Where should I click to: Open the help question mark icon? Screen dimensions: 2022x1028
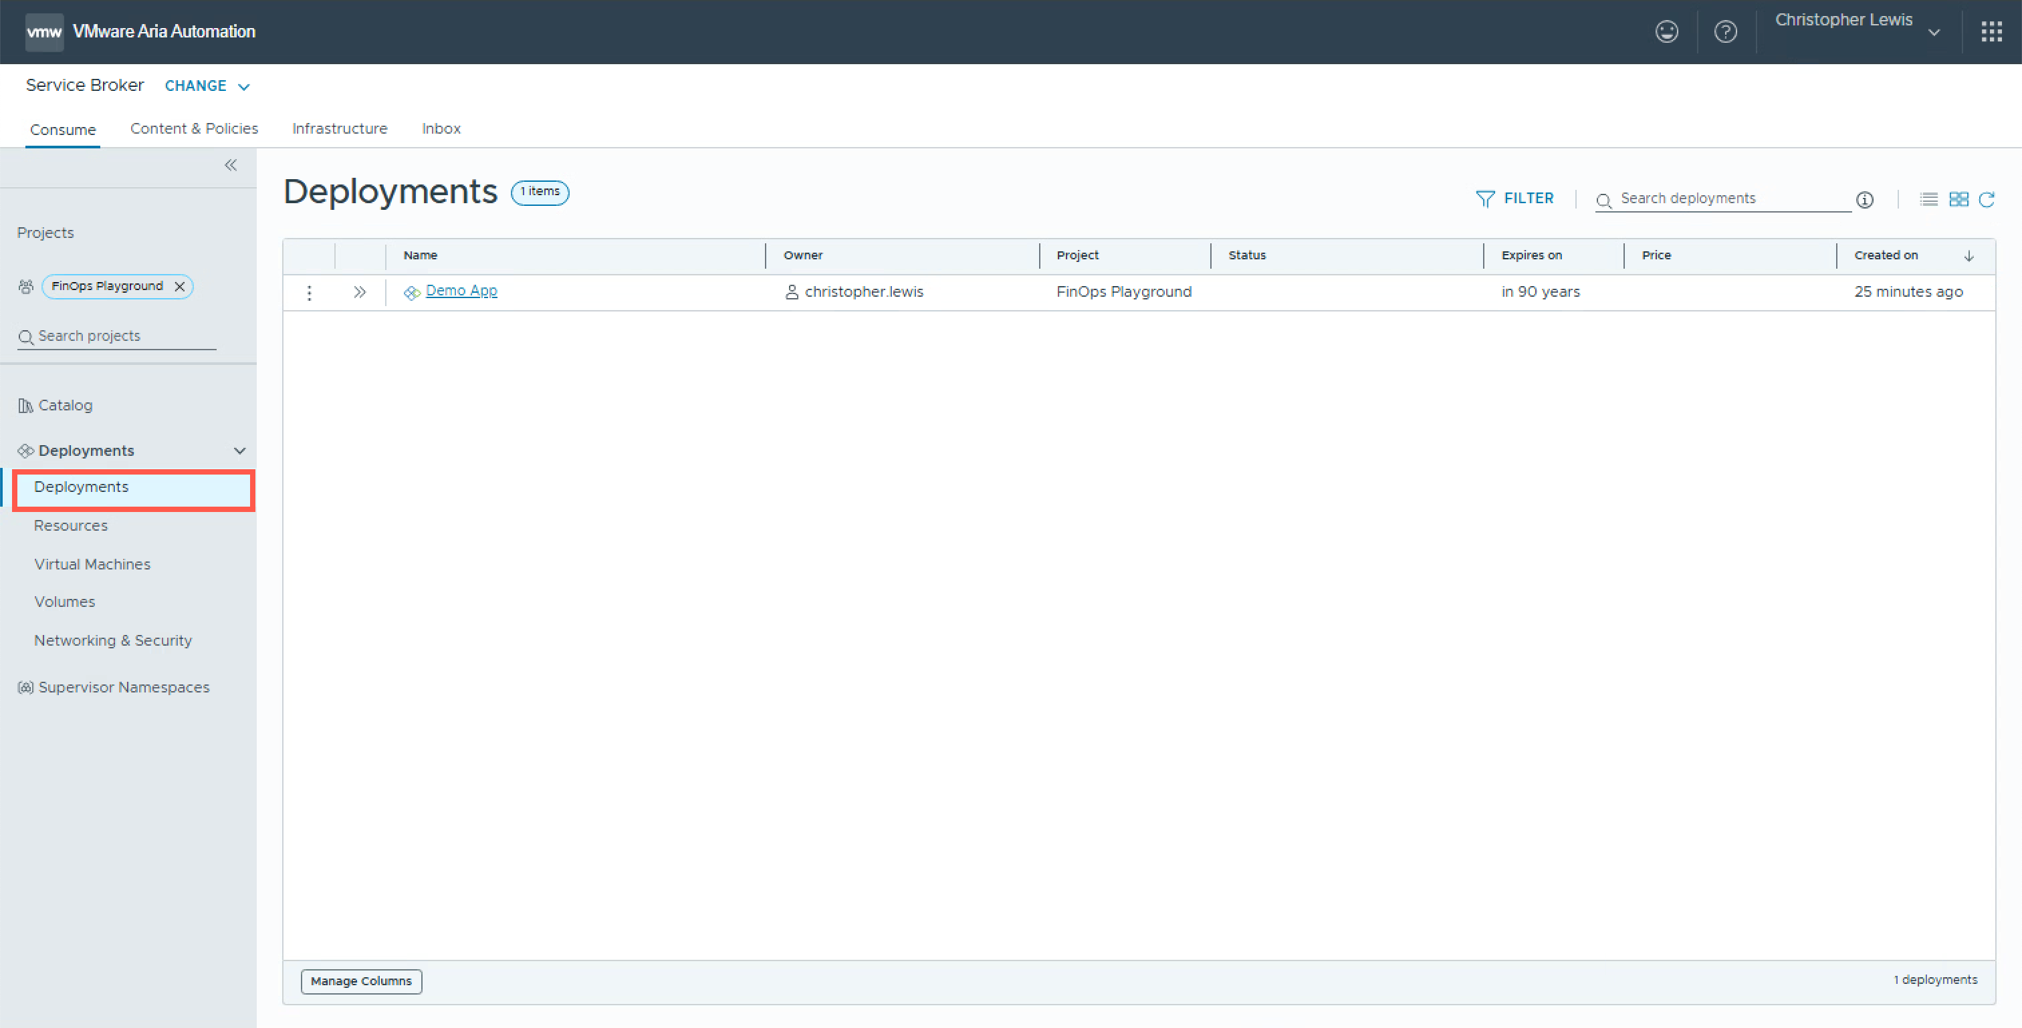click(1725, 31)
